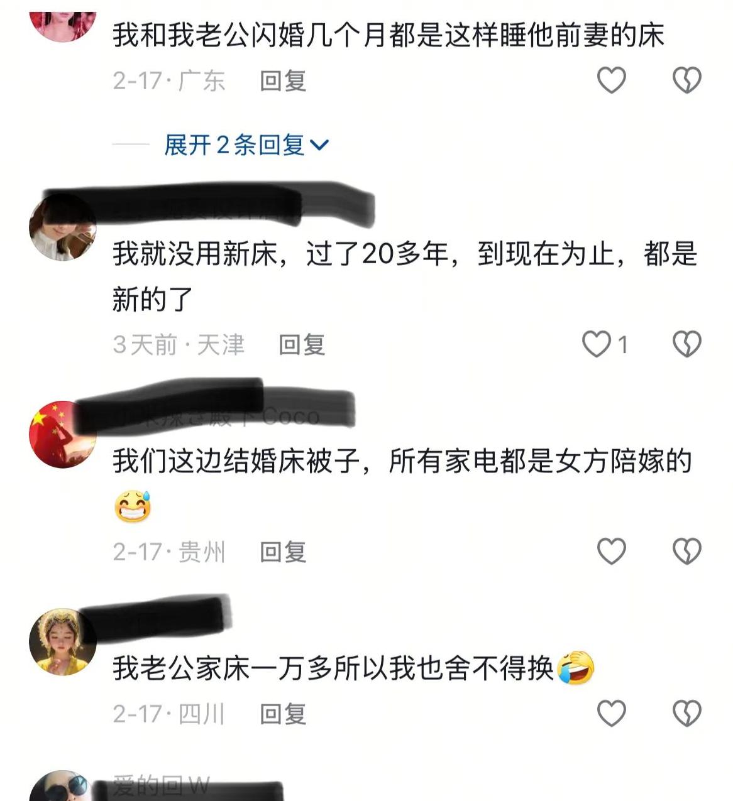
Task: Reply to the 2-17 贵州 comment
Action: pyautogui.click(x=283, y=552)
